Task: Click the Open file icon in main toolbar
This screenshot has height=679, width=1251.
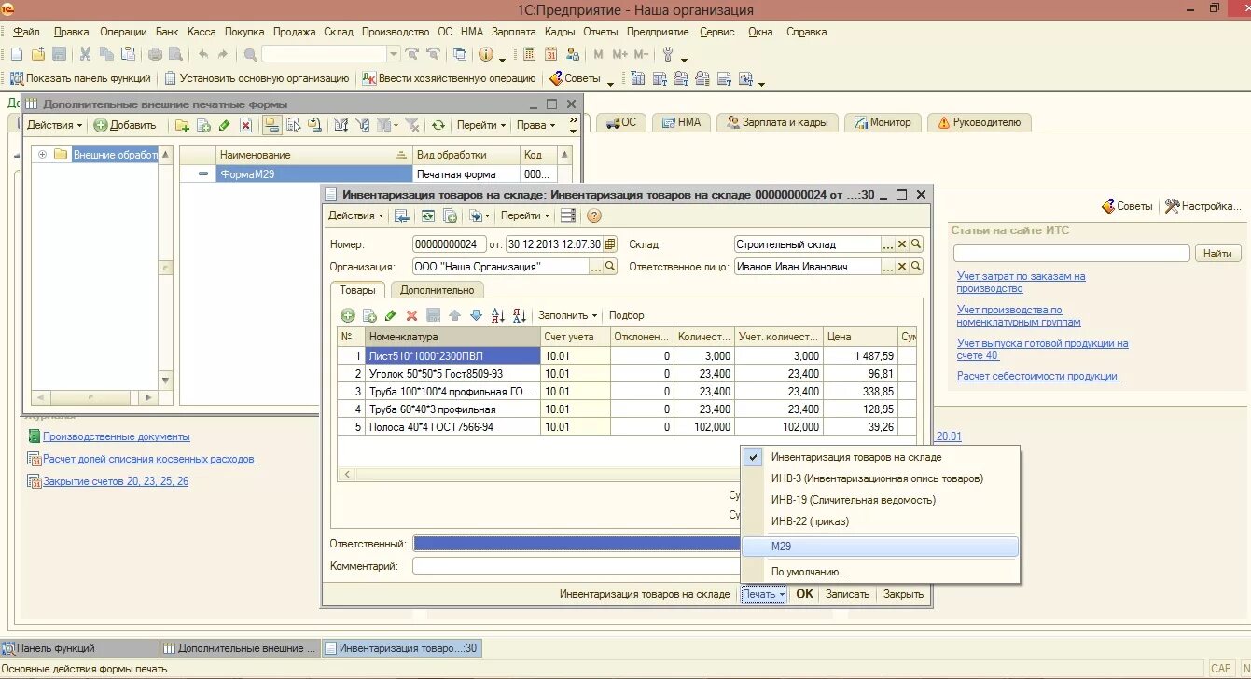Action: pyautogui.click(x=37, y=55)
